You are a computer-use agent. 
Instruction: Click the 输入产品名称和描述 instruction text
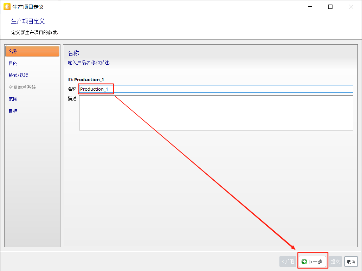[x=89, y=63]
